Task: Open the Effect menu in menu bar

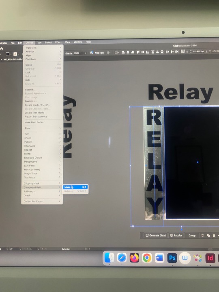Action: click(x=58, y=42)
